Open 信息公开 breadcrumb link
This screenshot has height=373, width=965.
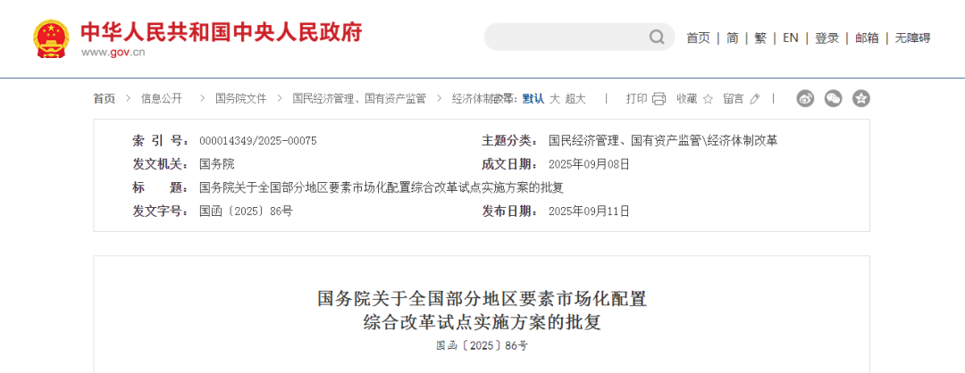161,99
